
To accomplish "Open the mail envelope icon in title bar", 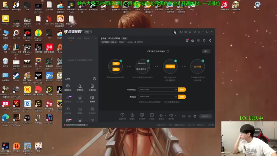I will (x=186, y=32).
